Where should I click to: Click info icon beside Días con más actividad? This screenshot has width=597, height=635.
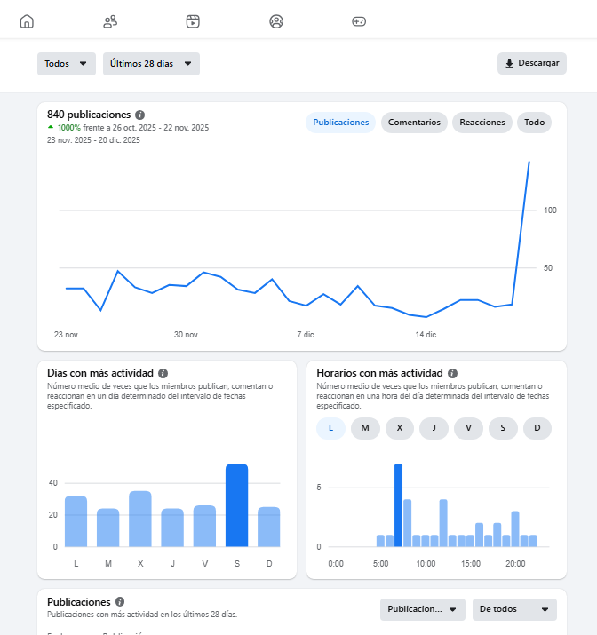coord(163,374)
